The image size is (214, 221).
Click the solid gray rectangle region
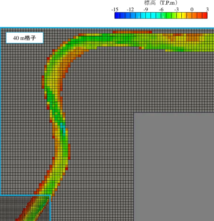[x=174, y=167]
